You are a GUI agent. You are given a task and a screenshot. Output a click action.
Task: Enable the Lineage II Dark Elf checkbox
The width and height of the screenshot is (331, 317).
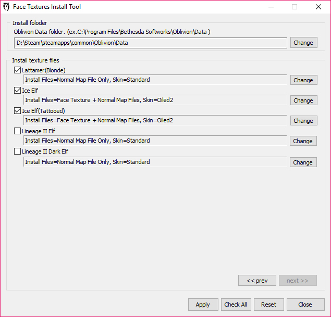point(18,151)
